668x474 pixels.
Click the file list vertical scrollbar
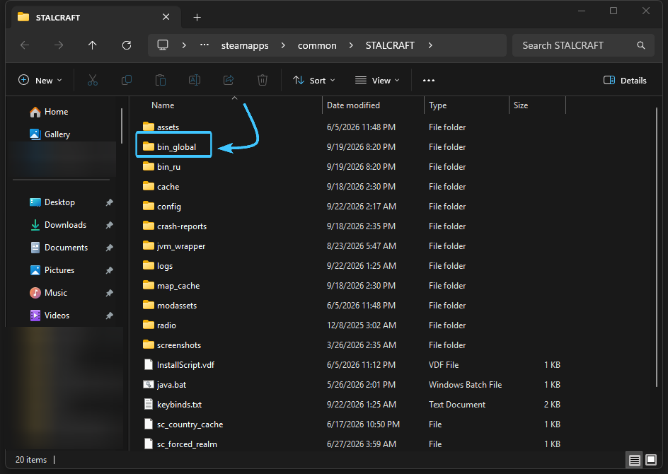coord(657,247)
